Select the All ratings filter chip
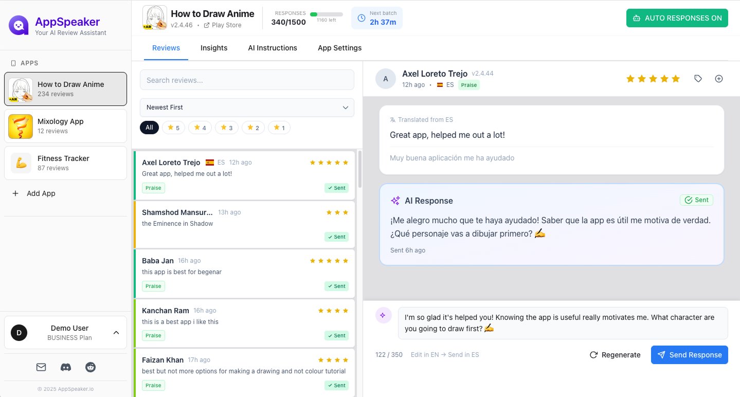The image size is (740, 397). pos(149,127)
